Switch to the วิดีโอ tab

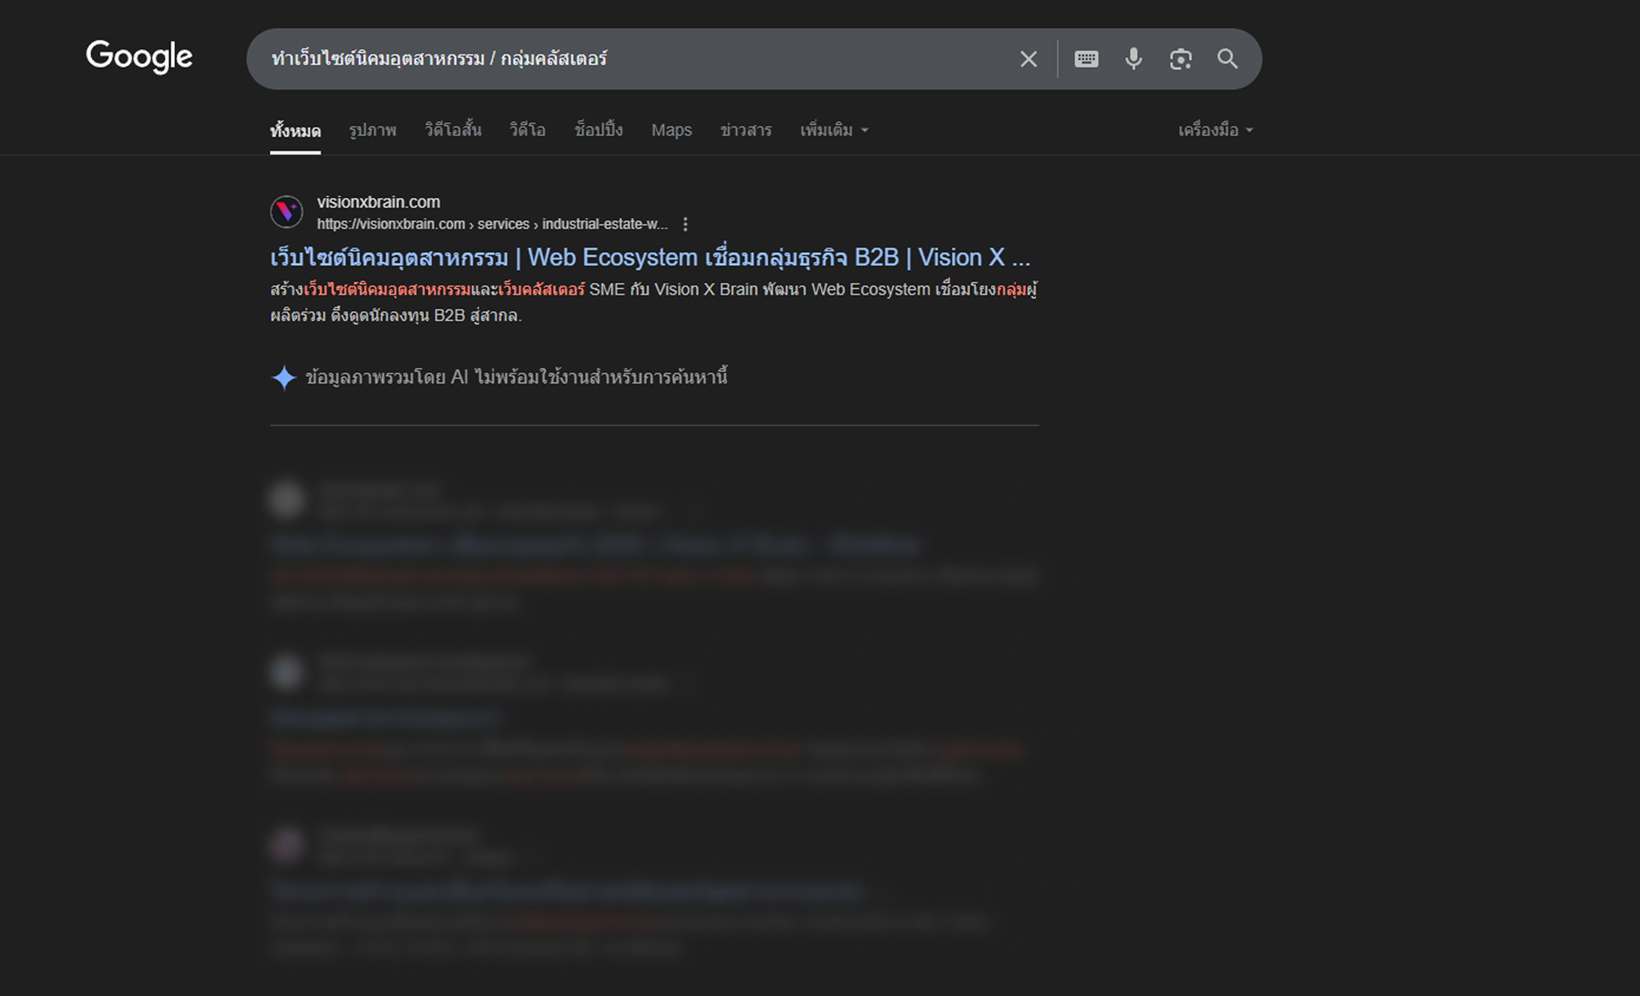[528, 130]
